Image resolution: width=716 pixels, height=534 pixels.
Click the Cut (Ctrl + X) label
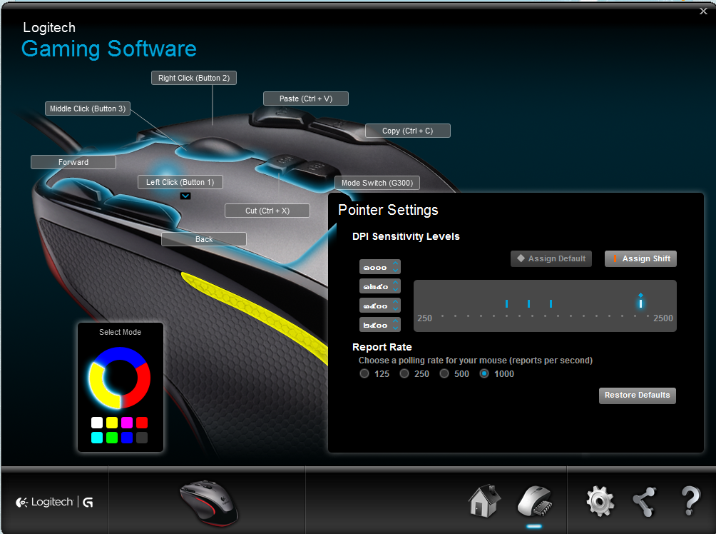point(267,211)
